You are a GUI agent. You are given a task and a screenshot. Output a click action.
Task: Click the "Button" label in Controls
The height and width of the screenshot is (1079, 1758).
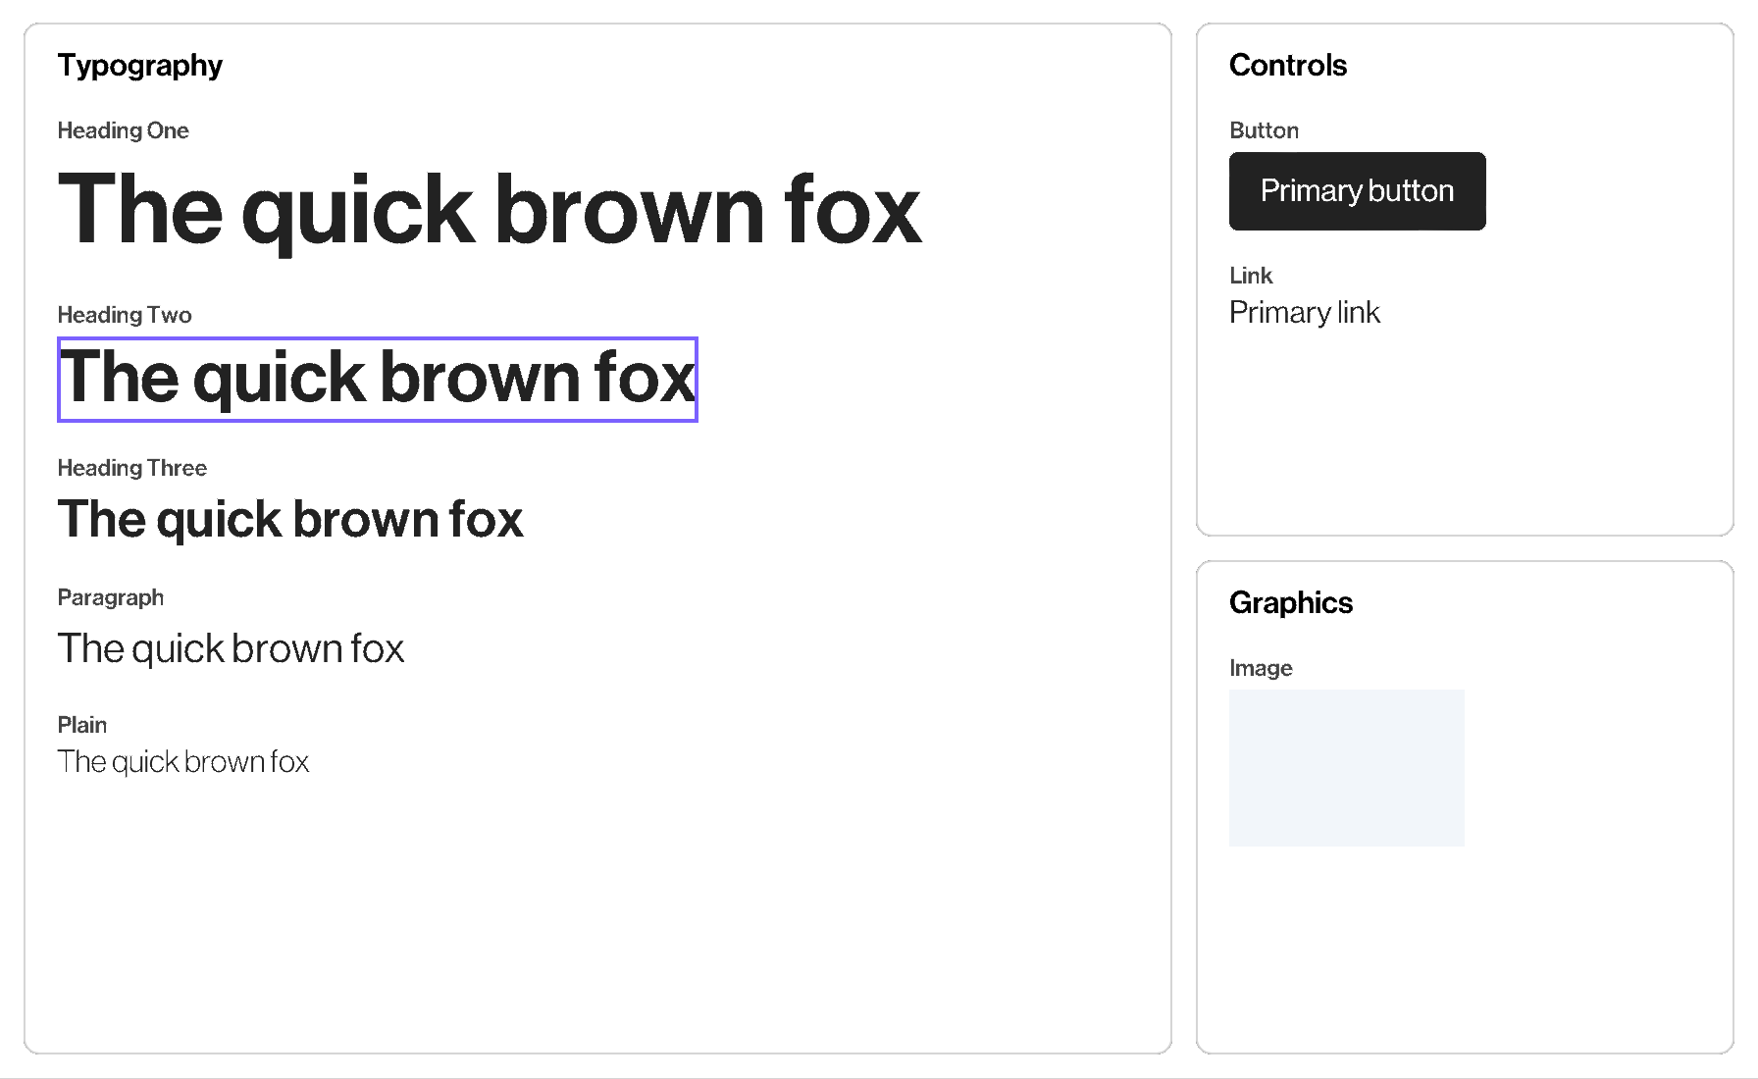coord(1264,130)
